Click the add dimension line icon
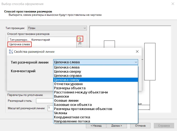177x131 pixels. tap(80, 39)
